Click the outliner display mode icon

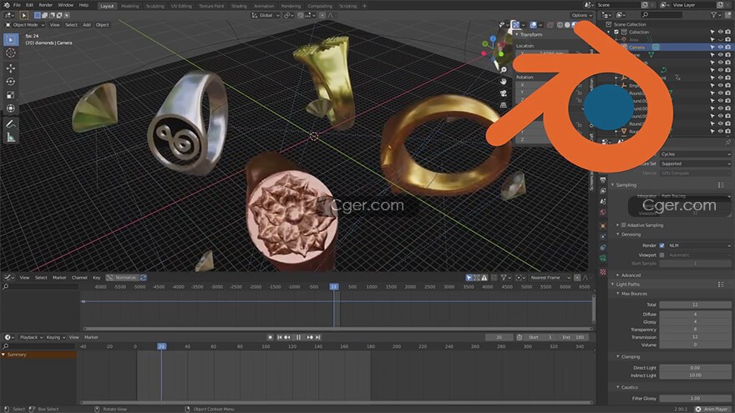pyautogui.click(x=621, y=15)
